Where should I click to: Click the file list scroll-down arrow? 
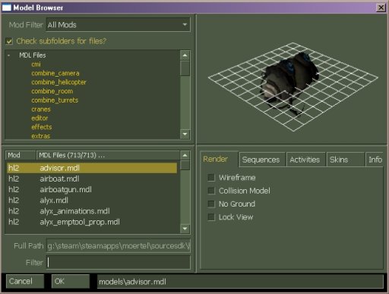click(x=185, y=229)
